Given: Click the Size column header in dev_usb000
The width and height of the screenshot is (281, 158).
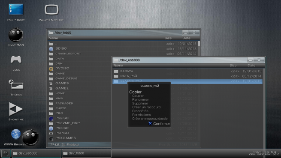Looking at the screenshot, I should (x=233, y=66).
